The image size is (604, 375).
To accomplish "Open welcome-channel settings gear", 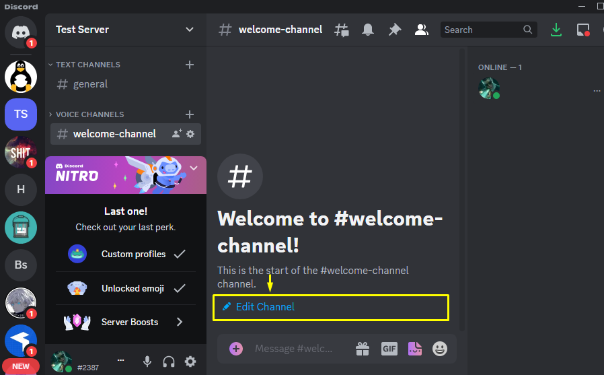I will pos(190,134).
